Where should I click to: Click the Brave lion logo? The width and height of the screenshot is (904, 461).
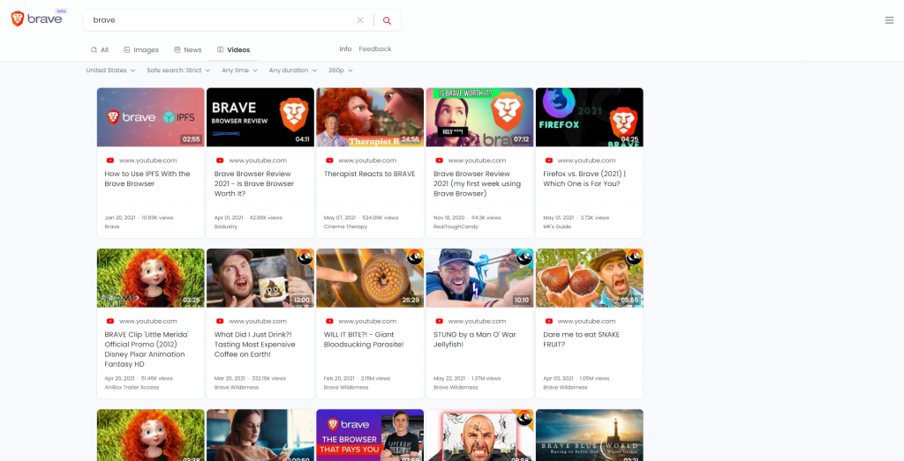click(x=18, y=19)
